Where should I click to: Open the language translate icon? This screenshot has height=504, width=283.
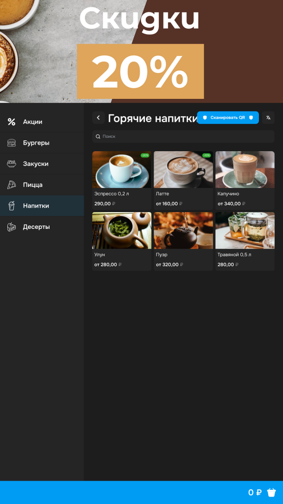coord(268,118)
